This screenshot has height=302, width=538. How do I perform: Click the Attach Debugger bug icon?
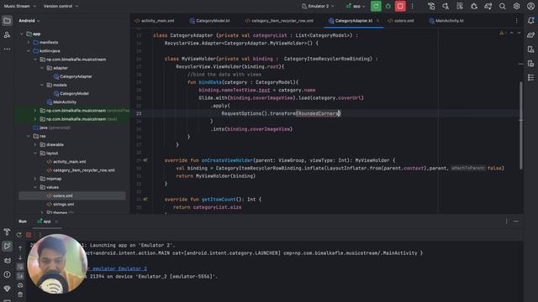[474, 6]
